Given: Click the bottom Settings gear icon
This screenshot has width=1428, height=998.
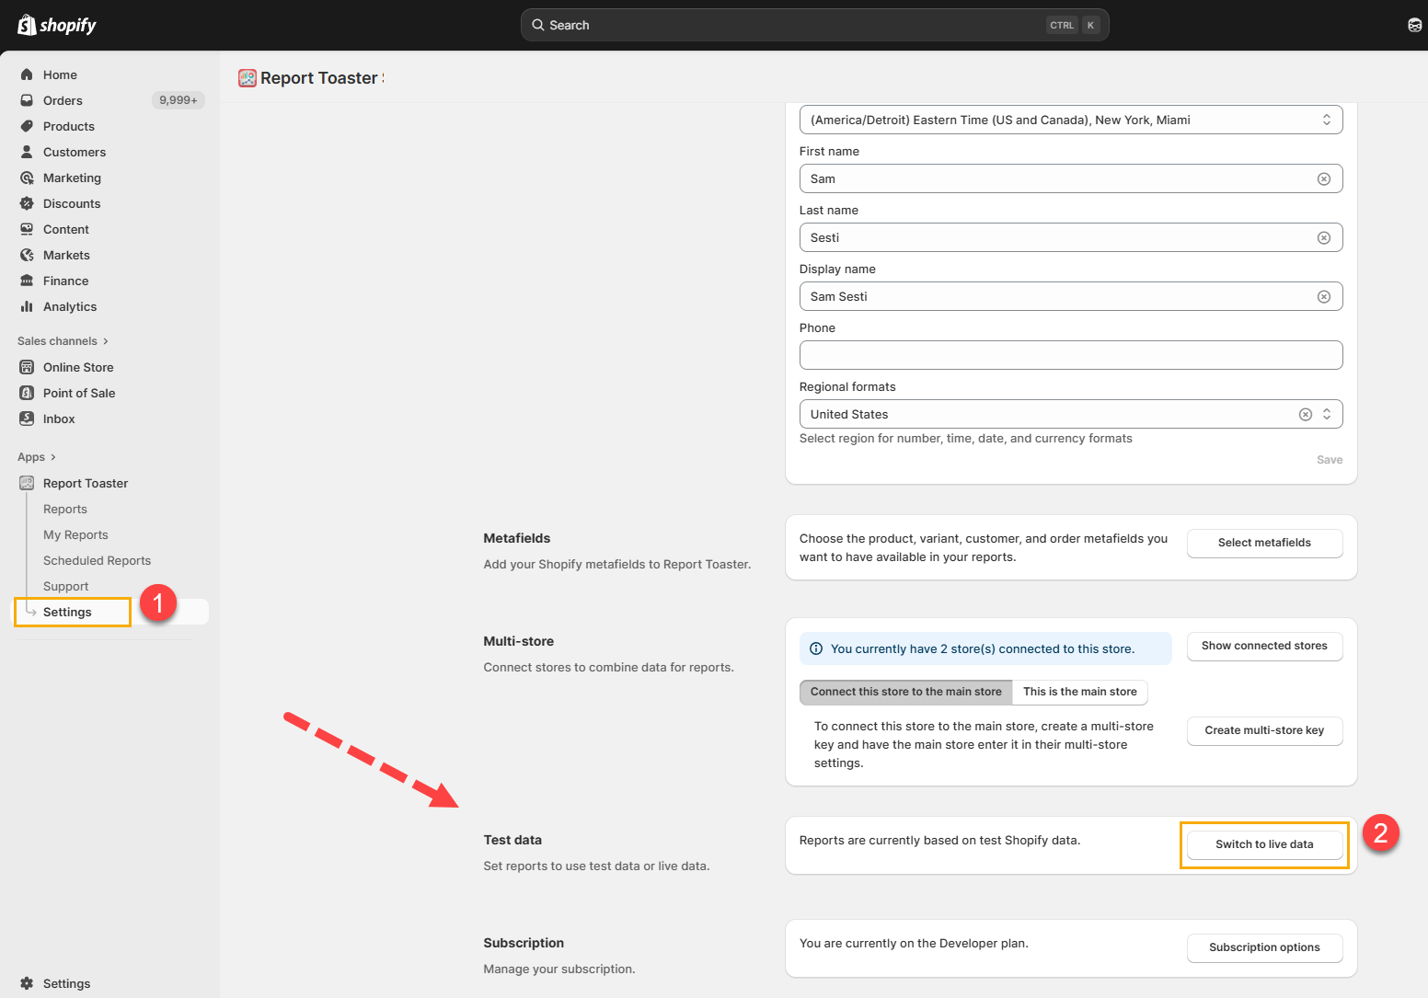Looking at the screenshot, I should pyautogui.click(x=27, y=983).
